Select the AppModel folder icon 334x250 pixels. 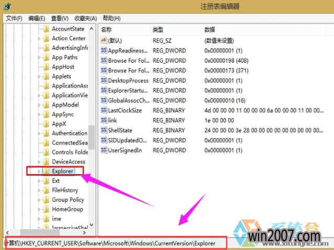point(46,105)
